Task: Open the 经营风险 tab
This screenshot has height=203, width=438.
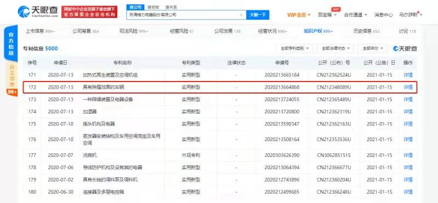Action: (181, 31)
